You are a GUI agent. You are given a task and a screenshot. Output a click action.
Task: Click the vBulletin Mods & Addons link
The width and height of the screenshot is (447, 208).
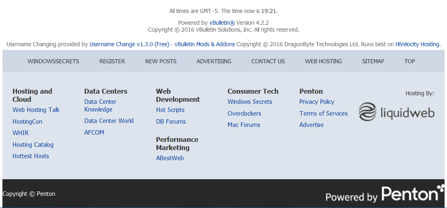[x=204, y=44]
